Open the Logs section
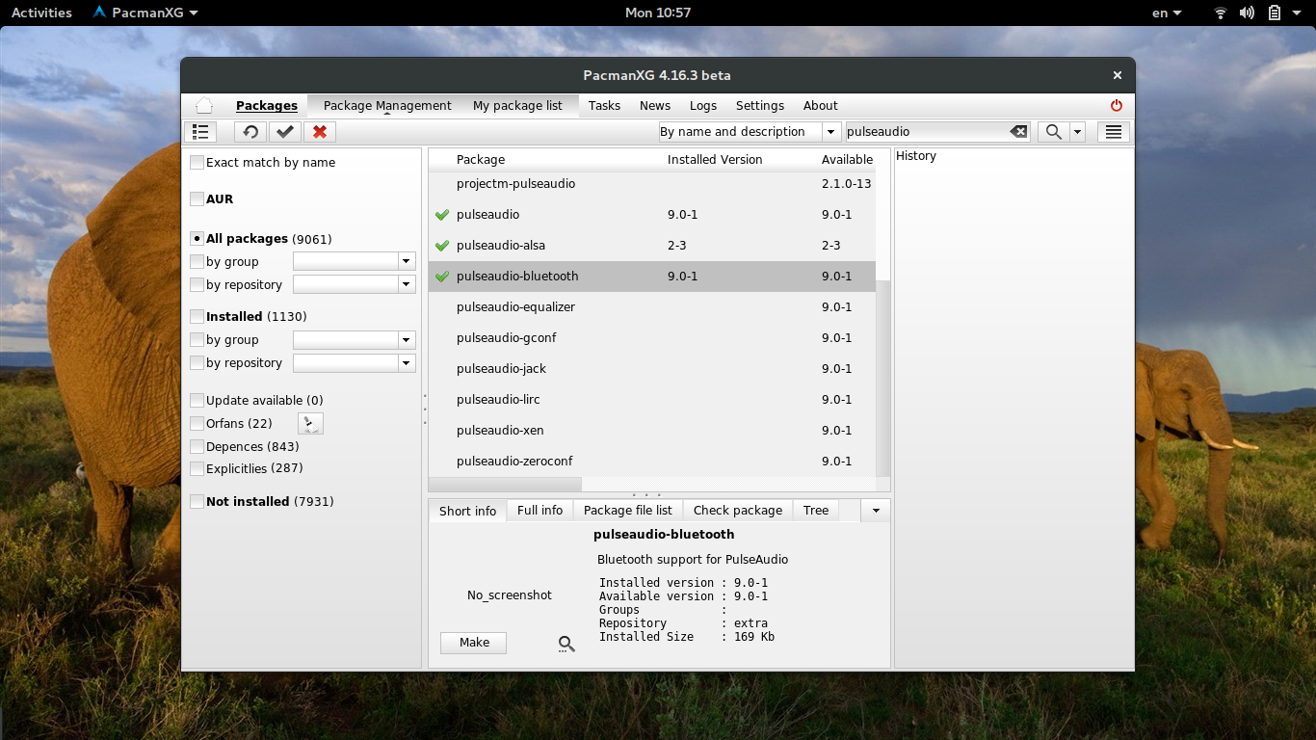The width and height of the screenshot is (1316, 740). pyautogui.click(x=703, y=106)
